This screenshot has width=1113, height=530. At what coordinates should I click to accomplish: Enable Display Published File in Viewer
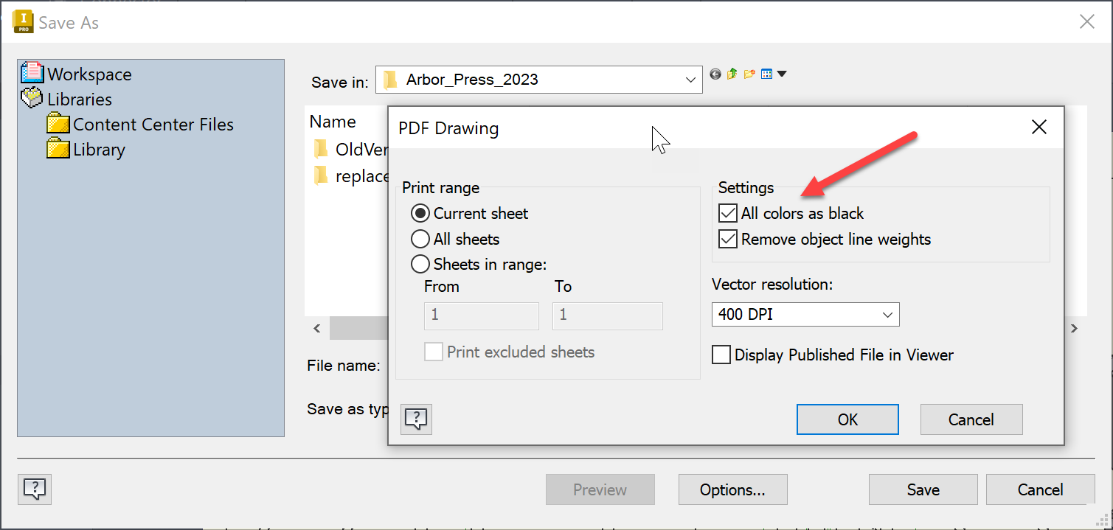pyautogui.click(x=721, y=355)
